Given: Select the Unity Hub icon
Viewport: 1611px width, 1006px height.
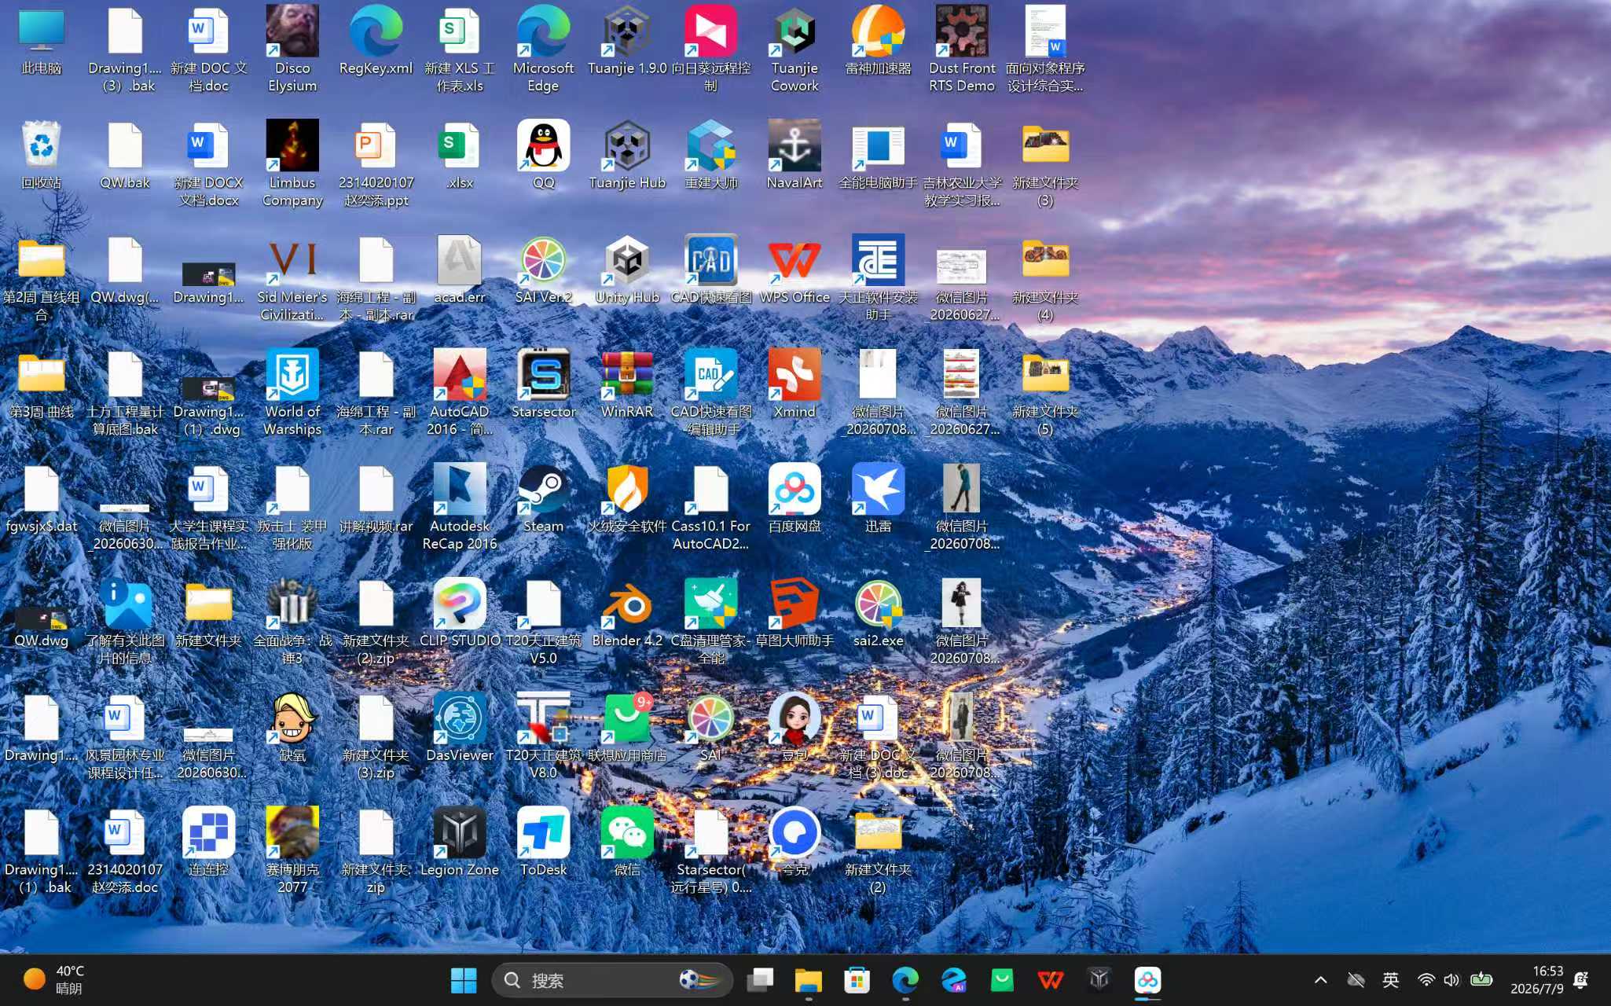Looking at the screenshot, I should (x=627, y=269).
